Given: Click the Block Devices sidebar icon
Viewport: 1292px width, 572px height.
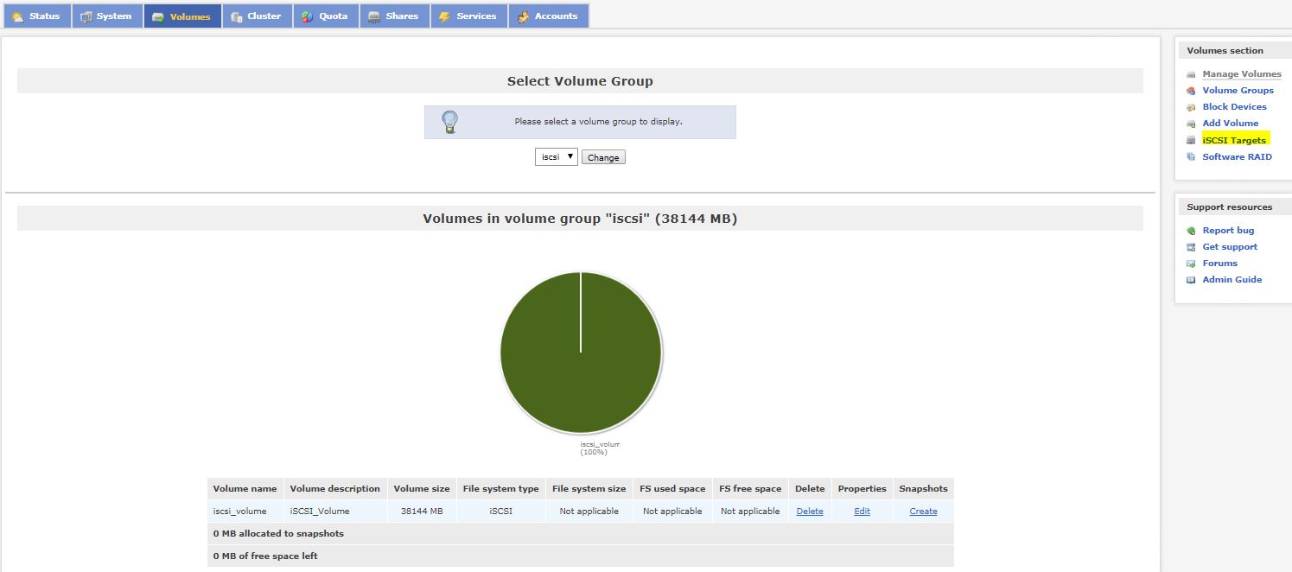Looking at the screenshot, I should click(1191, 107).
